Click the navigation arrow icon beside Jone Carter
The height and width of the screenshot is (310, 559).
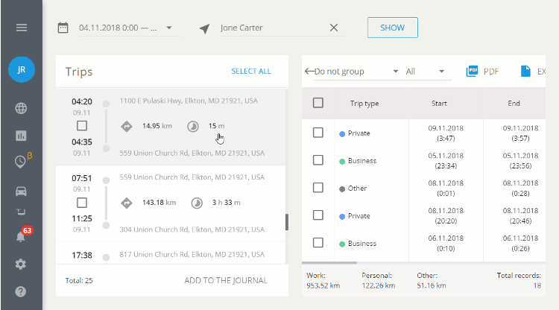click(205, 28)
